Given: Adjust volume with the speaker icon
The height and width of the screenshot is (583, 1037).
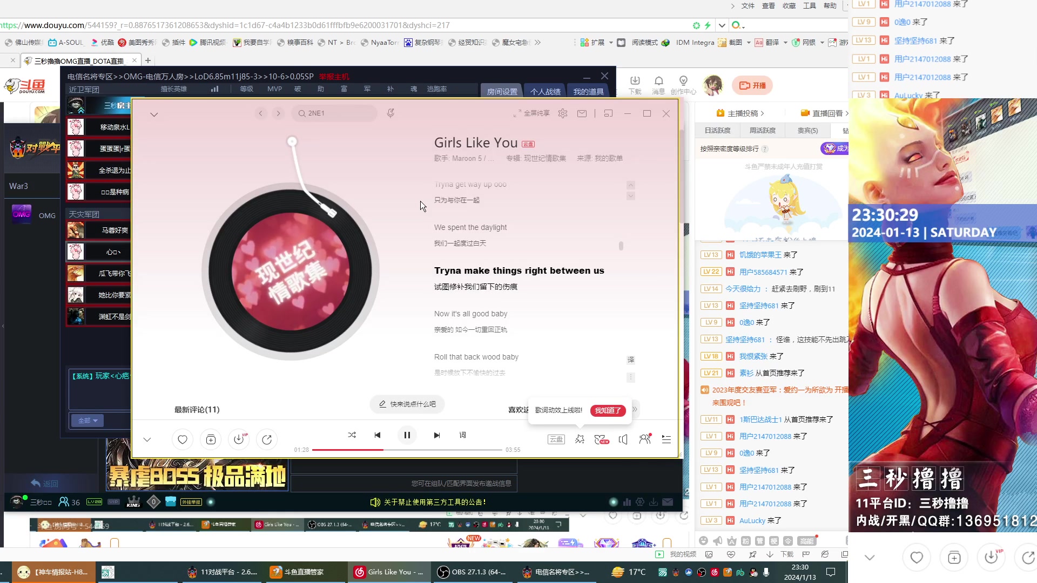Looking at the screenshot, I should click(623, 439).
